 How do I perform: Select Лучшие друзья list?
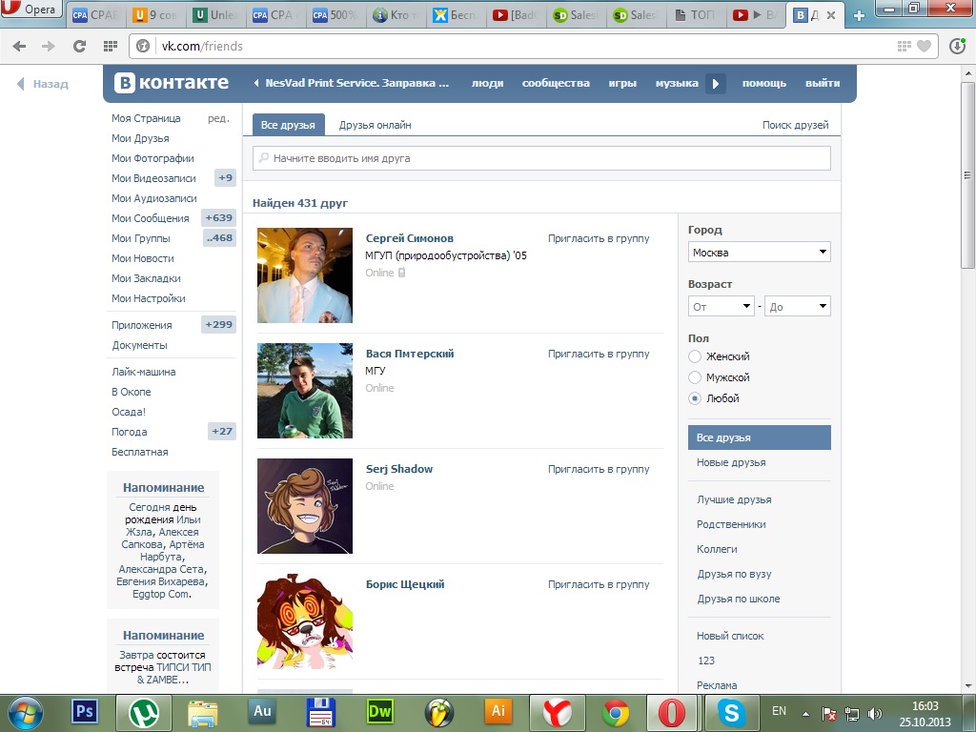pyautogui.click(x=734, y=499)
